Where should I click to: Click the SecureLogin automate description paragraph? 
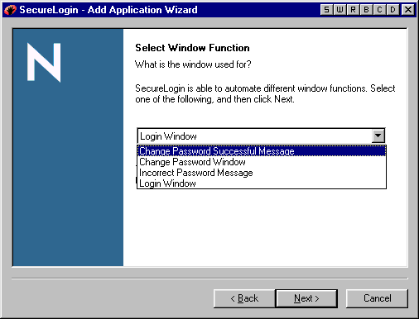click(x=265, y=93)
